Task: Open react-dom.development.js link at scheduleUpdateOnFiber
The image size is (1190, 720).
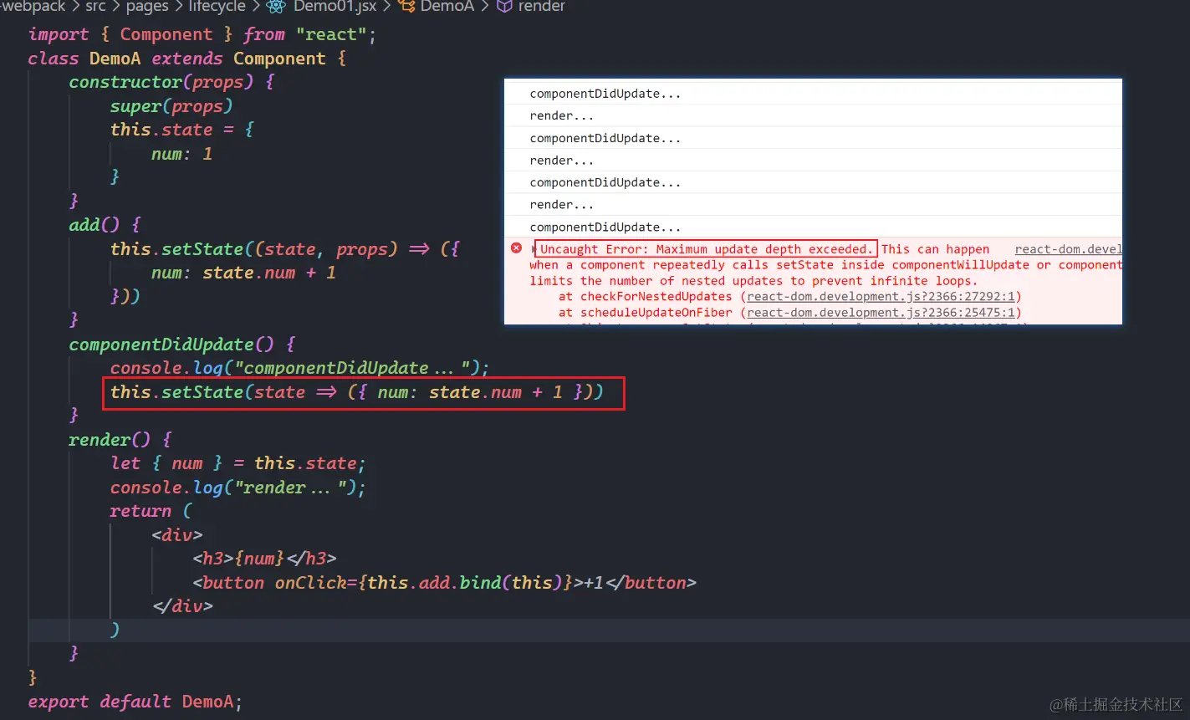Action: tap(881, 313)
